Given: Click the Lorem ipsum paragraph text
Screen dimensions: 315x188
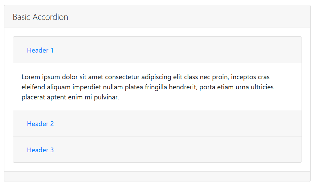Looking at the screenshot, I should pyautogui.click(x=148, y=87).
